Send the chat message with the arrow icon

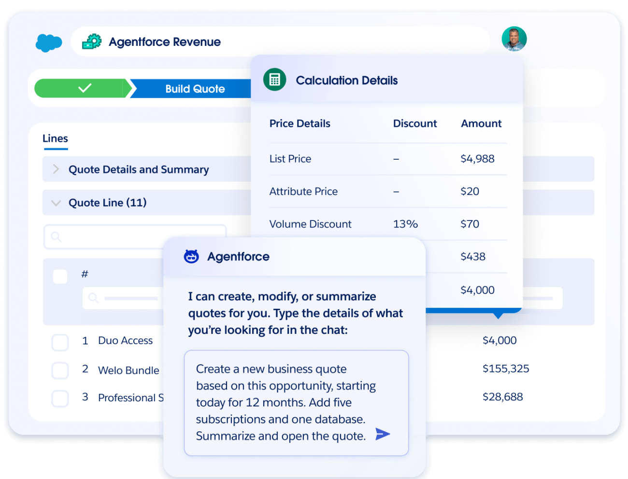coord(383,434)
